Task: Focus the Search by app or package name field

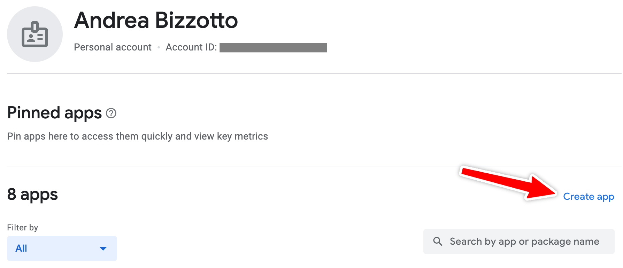Action: point(524,242)
